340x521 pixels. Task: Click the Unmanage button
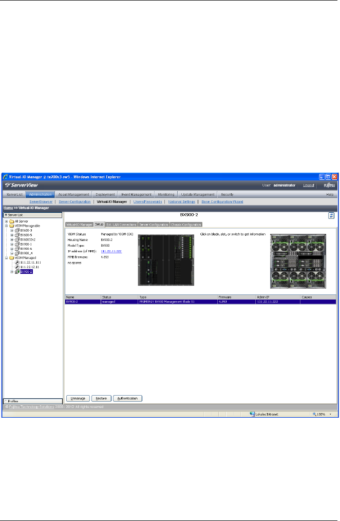pos(78,398)
